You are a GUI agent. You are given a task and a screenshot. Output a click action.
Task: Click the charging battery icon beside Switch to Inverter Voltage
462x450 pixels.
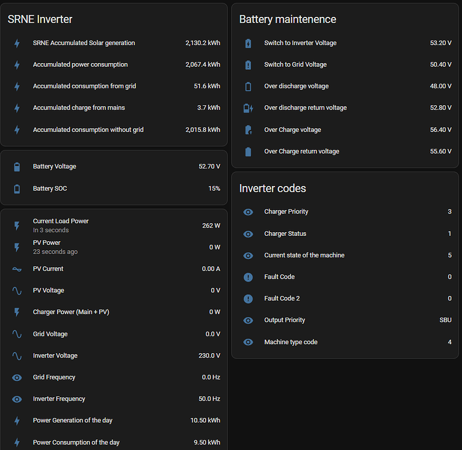pos(248,43)
